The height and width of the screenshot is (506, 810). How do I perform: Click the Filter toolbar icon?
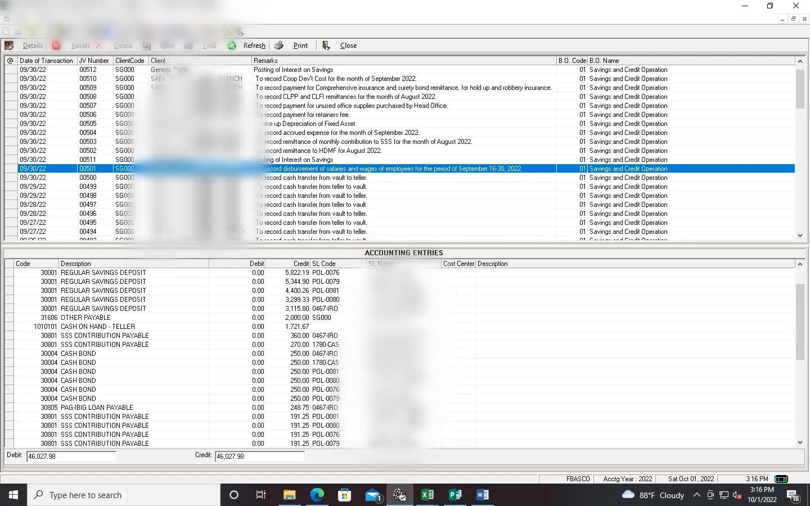[147, 46]
